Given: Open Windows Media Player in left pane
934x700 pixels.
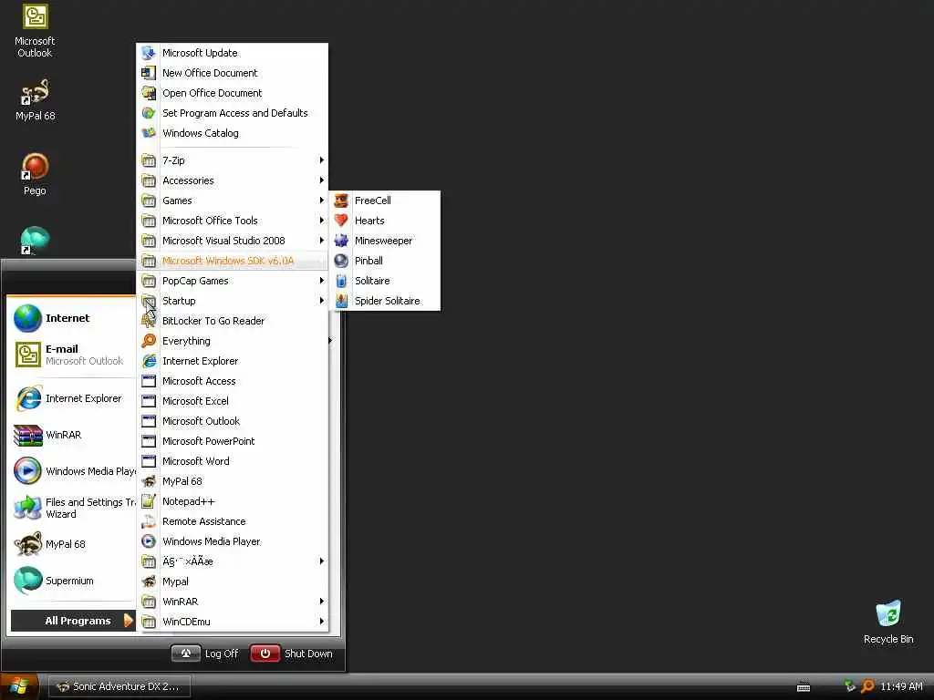Looking at the screenshot, I should 71,471.
